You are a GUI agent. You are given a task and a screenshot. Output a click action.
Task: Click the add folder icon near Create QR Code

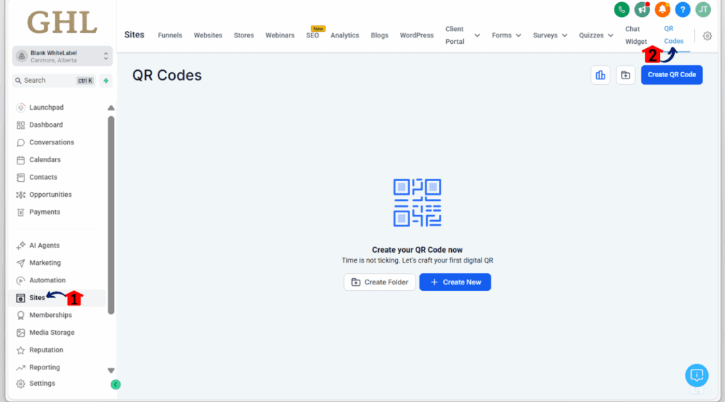coord(625,75)
